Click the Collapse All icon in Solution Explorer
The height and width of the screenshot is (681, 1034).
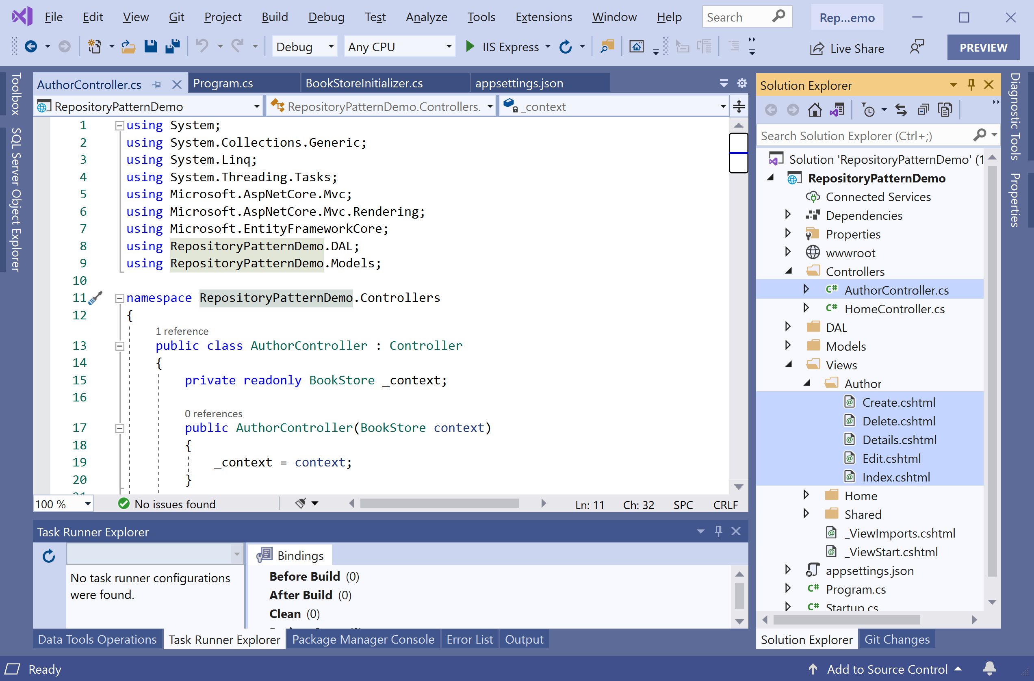pyautogui.click(x=923, y=110)
